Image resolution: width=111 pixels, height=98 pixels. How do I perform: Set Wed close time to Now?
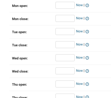click(79, 71)
